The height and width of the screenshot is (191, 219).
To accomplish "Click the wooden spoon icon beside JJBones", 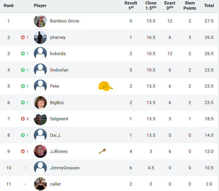I will 102,151.
